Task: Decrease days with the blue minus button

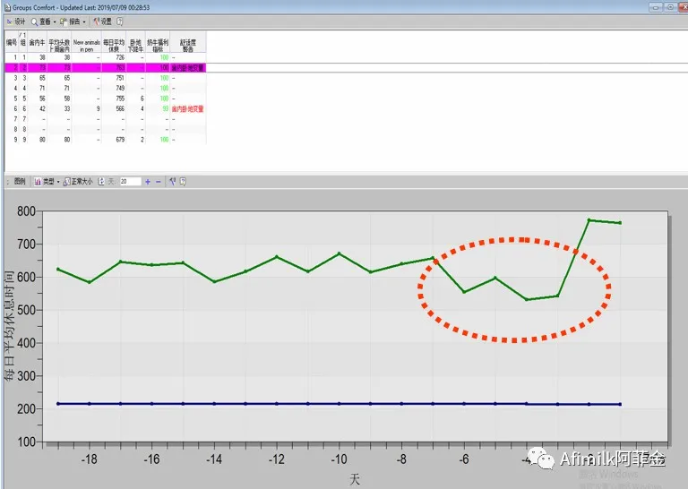Action: tap(159, 182)
